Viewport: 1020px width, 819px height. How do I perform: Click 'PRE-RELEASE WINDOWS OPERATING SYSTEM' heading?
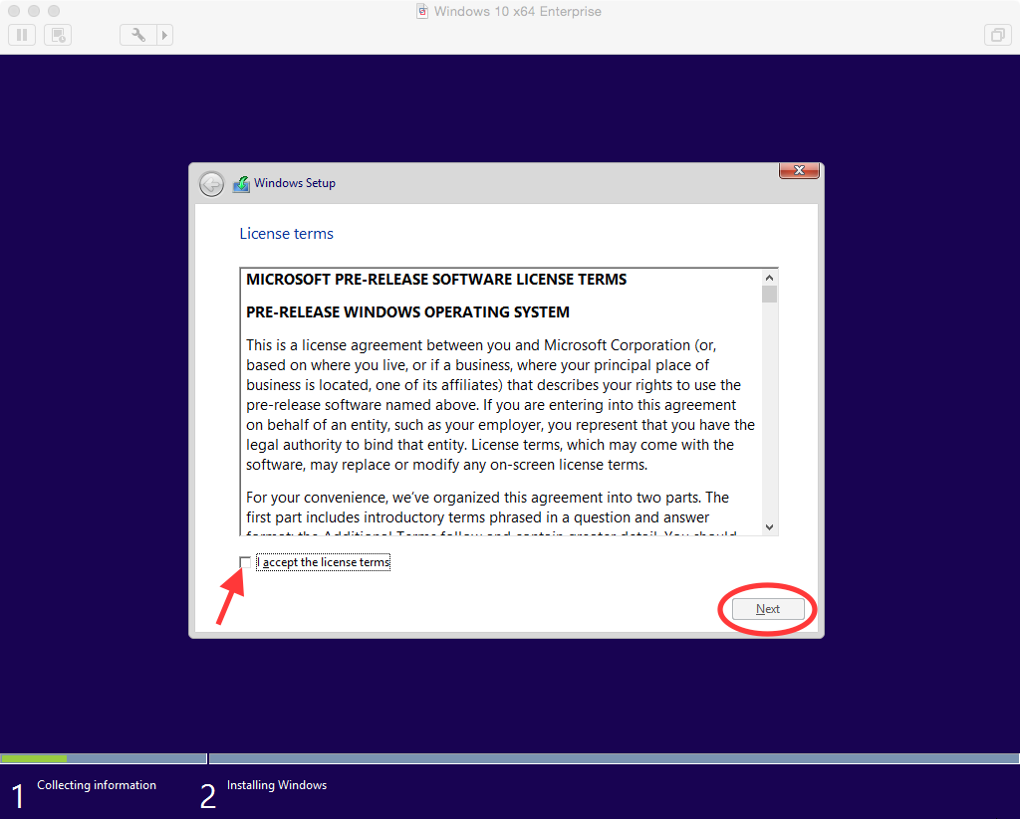(x=407, y=312)
